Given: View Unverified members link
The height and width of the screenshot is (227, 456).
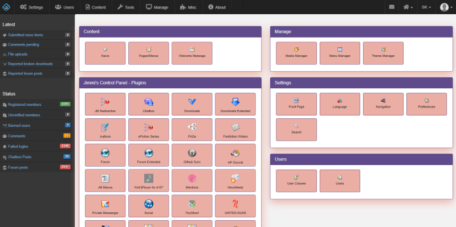Looking at the screenshot, I should 24,115.
